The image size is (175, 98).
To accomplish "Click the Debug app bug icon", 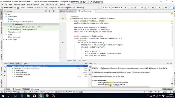I will [x=135, y=8].
